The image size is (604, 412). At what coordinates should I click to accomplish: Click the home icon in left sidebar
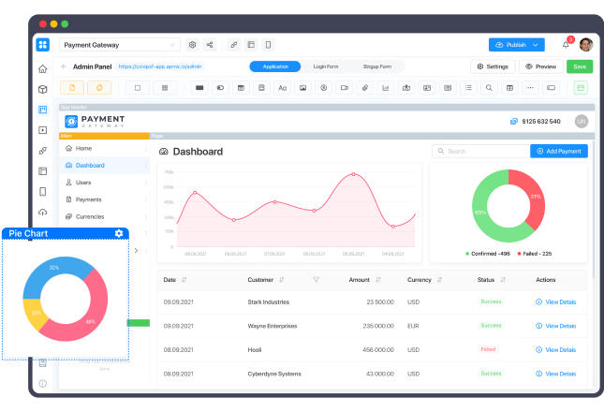42,68
